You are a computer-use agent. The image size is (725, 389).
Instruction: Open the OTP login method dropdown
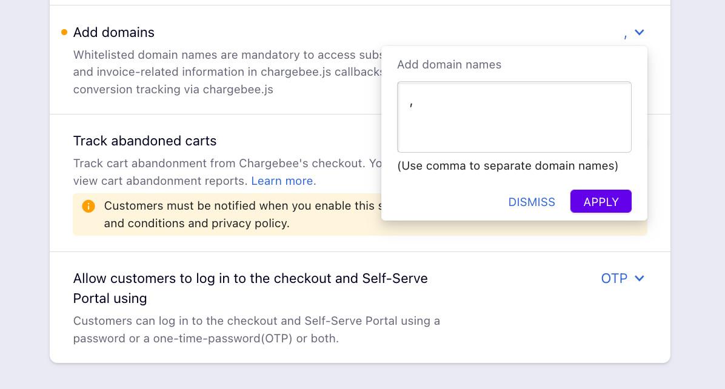(x=623, y=278)
